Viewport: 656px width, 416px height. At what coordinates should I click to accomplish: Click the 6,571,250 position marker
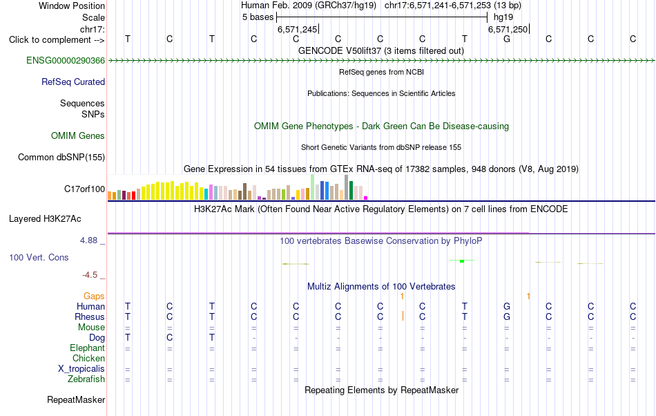(508, 29)
